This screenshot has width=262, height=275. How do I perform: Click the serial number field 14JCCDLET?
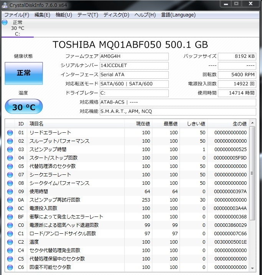[x=133, y=65]
